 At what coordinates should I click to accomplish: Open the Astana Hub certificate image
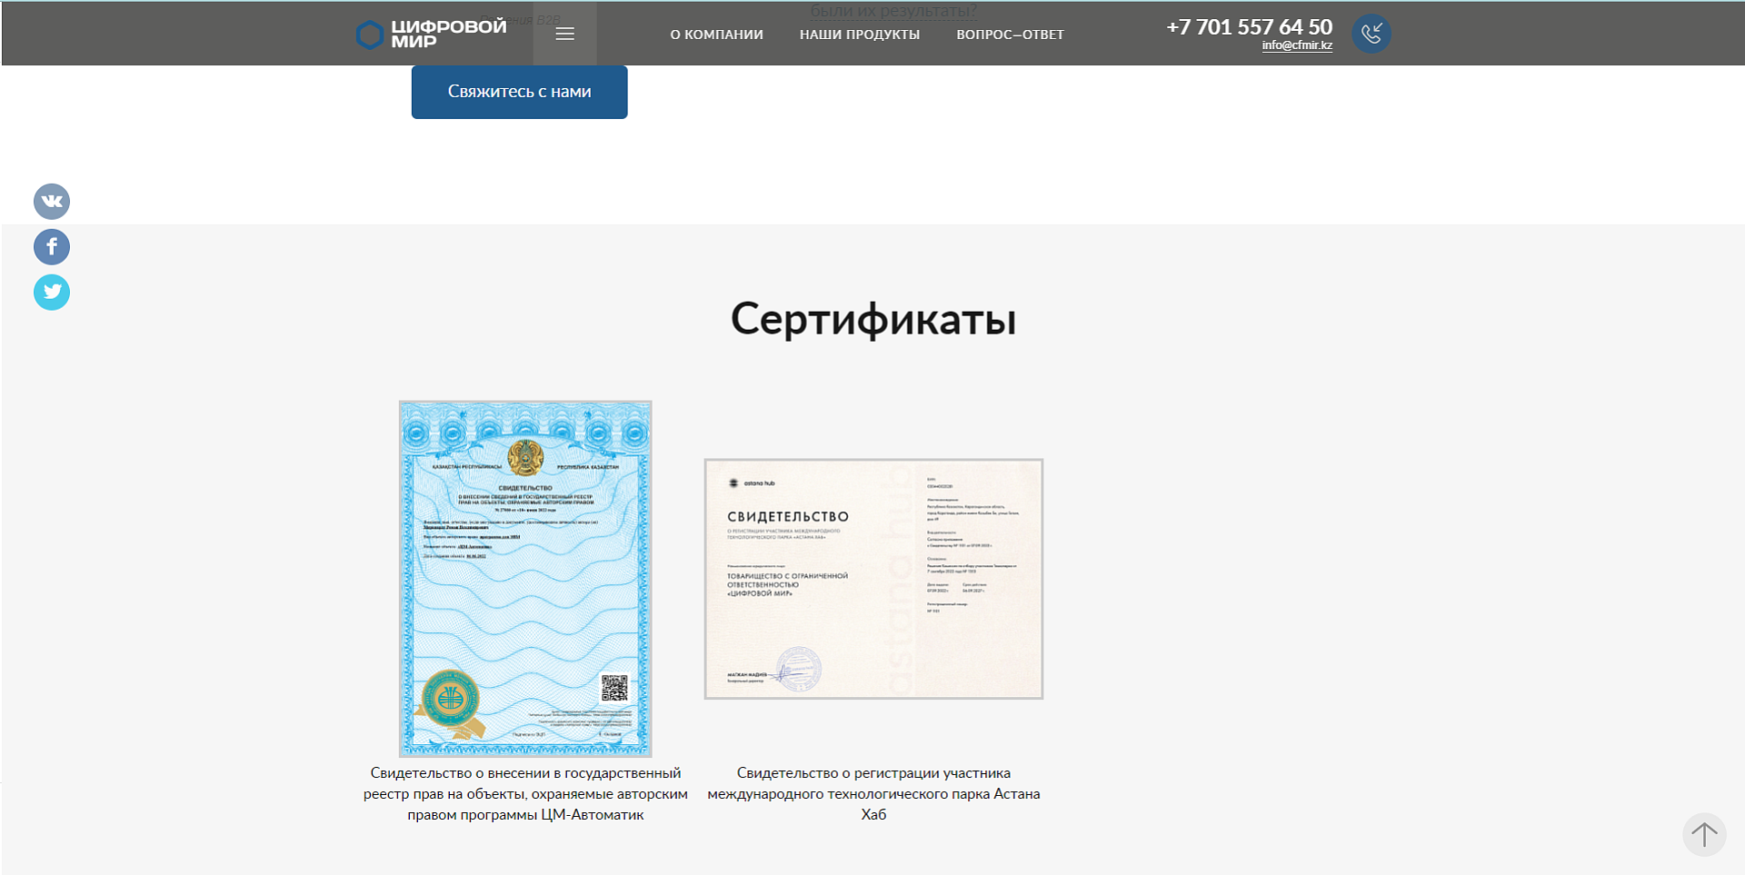pyautogui.click(x=873, y=579)
